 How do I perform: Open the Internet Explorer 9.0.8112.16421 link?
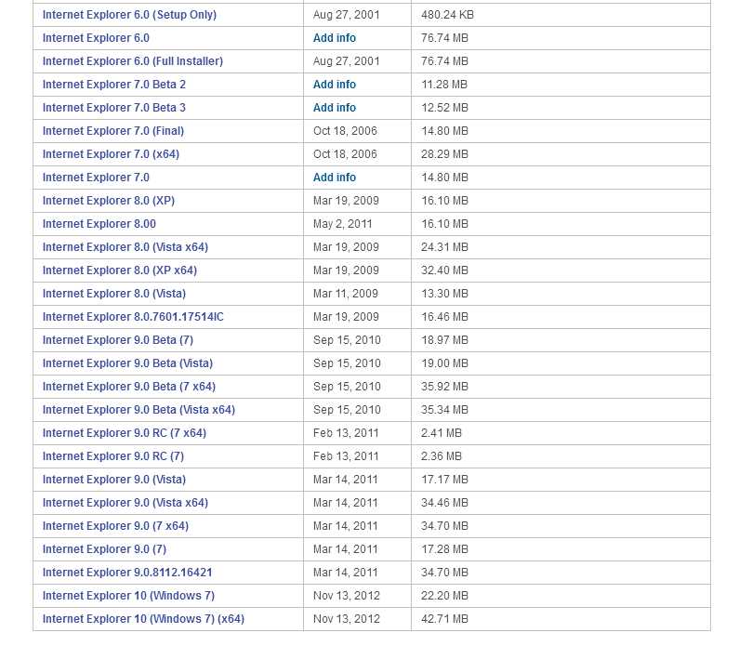coord(127,573)
